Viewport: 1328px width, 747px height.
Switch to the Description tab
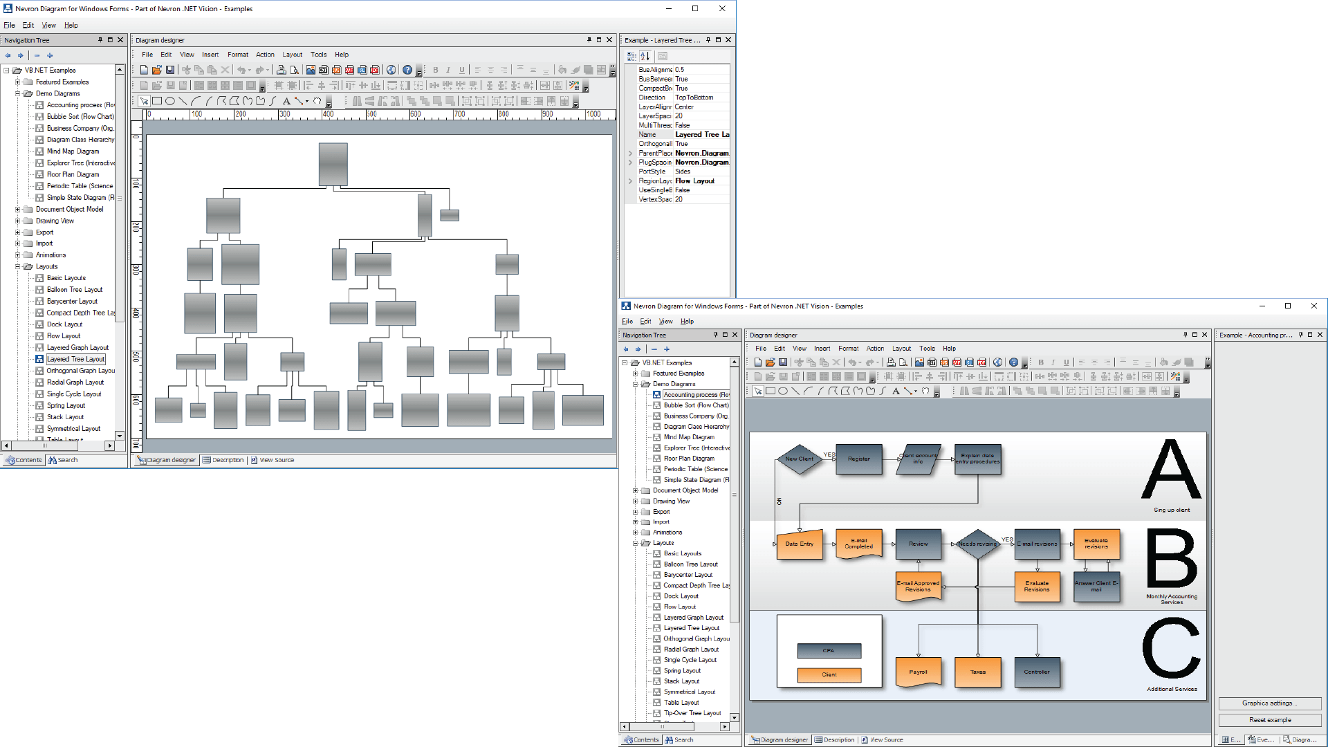[223, 459]
